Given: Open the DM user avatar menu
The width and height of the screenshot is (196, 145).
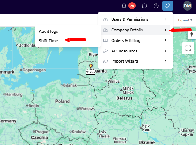Looking at the screenshot, I should point(187,6).
